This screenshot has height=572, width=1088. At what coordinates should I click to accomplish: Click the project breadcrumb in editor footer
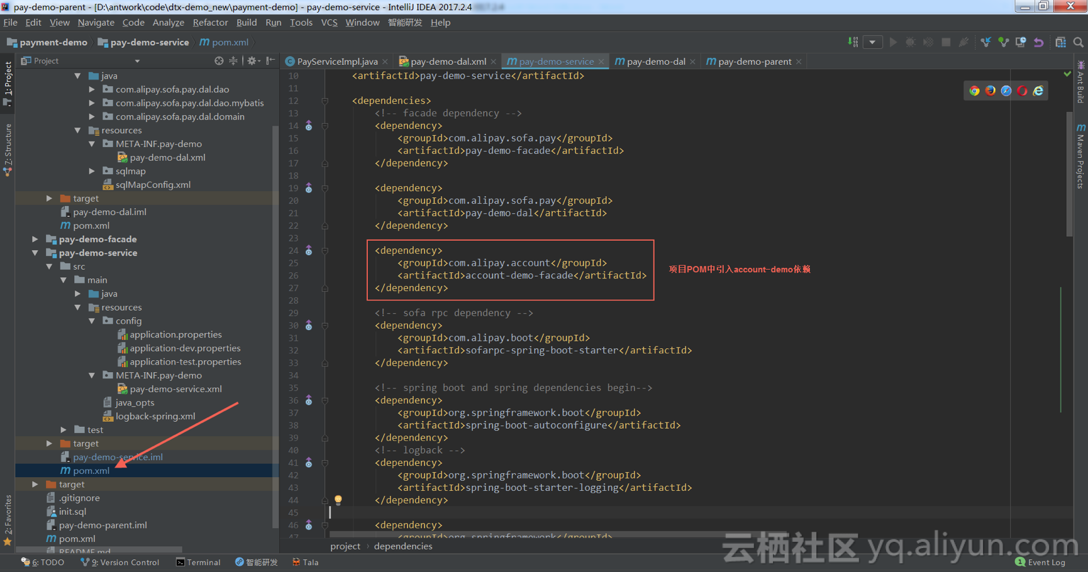pos(345,546)
